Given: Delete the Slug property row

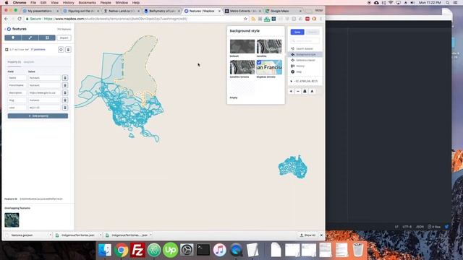Looking at the screenshot, I should pyautogui.click(x=65, y=100).
